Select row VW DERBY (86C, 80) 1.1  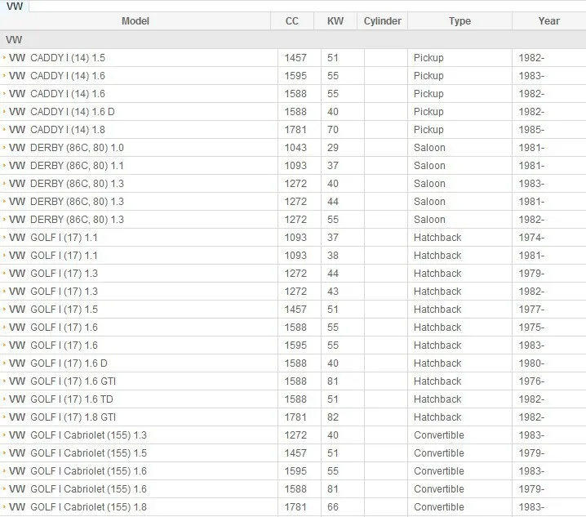pyautogui.click(x=293, y=166)
